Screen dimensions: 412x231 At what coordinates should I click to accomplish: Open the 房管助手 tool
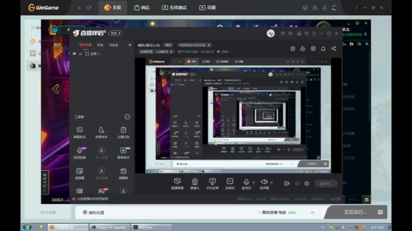[101, 132]
